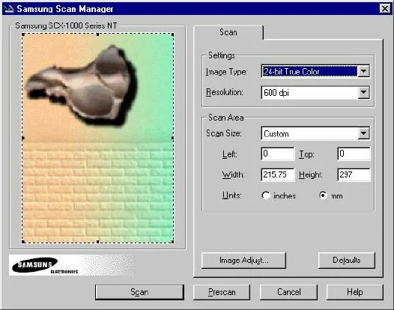Click the left-middle selection handle on preview

[x=23, y=138]
